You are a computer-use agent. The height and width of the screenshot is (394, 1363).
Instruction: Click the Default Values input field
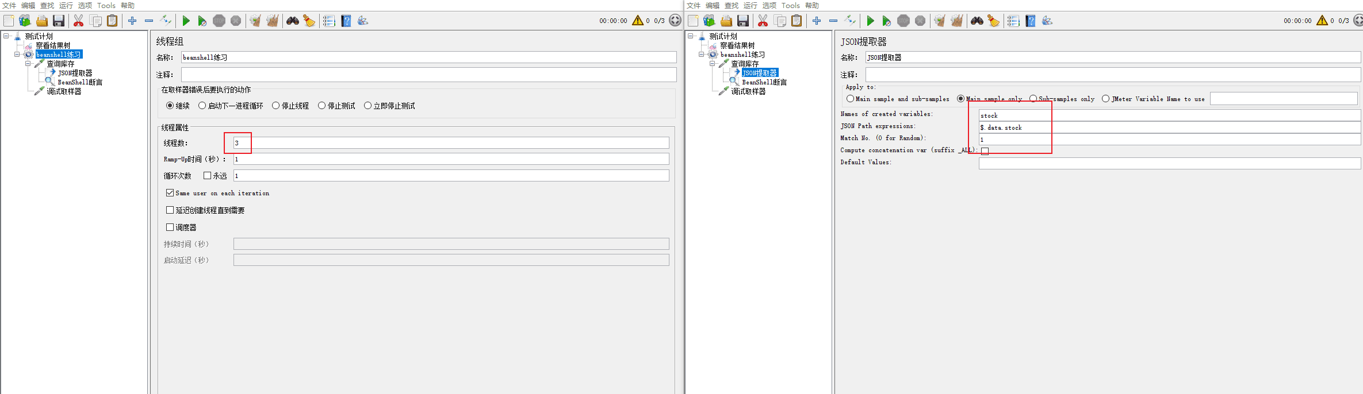click(x=1170, y=163)
